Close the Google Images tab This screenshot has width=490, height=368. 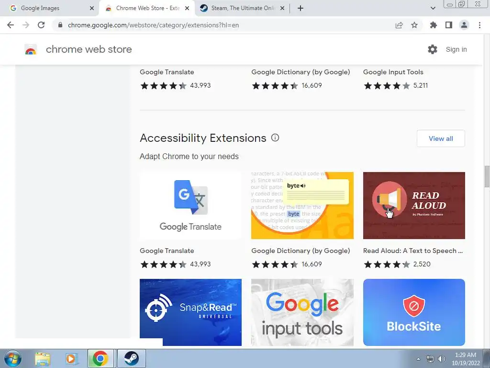[x=92, y=8]
